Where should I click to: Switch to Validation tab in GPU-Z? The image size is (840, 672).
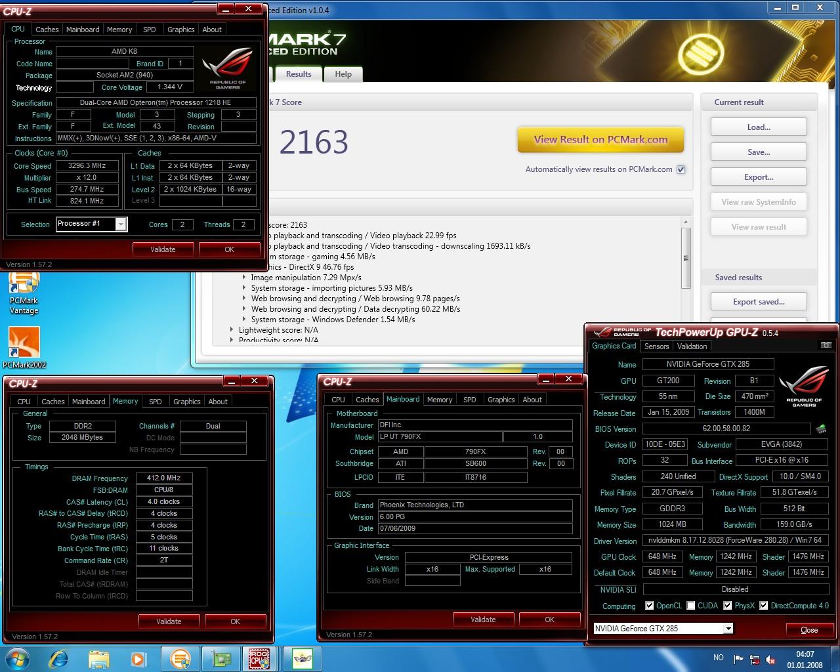coord(692,346)
